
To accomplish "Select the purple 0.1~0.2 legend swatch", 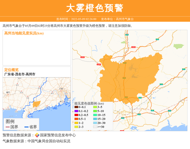I will coord(76,111).
